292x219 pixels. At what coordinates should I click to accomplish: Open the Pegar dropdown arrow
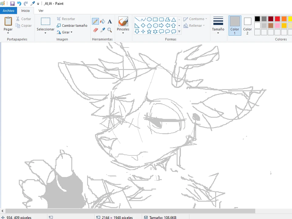8,33
